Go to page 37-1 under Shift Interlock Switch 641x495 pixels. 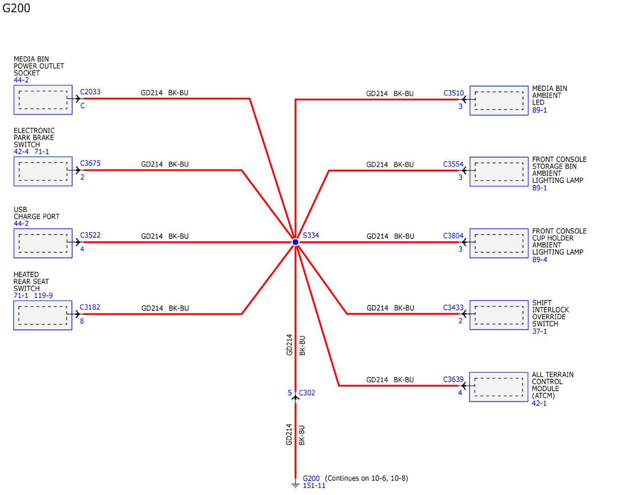pos(540,331)
